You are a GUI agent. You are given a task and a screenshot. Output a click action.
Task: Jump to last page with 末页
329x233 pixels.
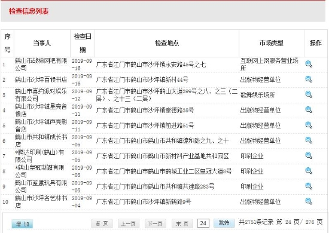182,223
